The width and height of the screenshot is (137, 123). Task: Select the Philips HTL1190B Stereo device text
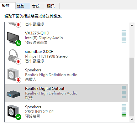pyautogui.click(x=46, y=56)
